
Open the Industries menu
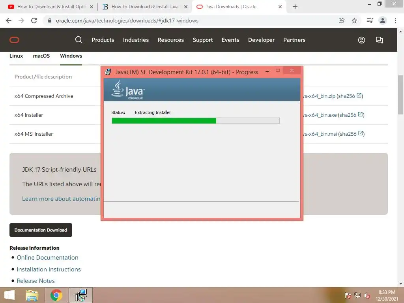(136, 40)
